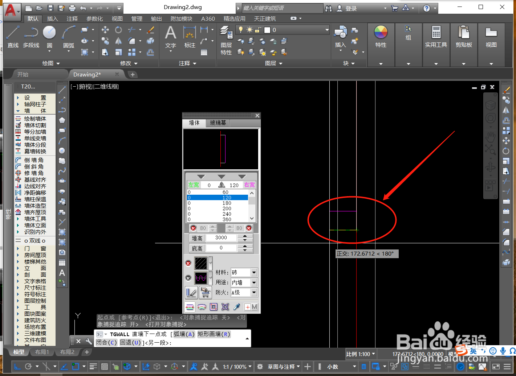Expand the 图层 panel
This screenshot has height=376, width=516.
(x=273, y=63)
